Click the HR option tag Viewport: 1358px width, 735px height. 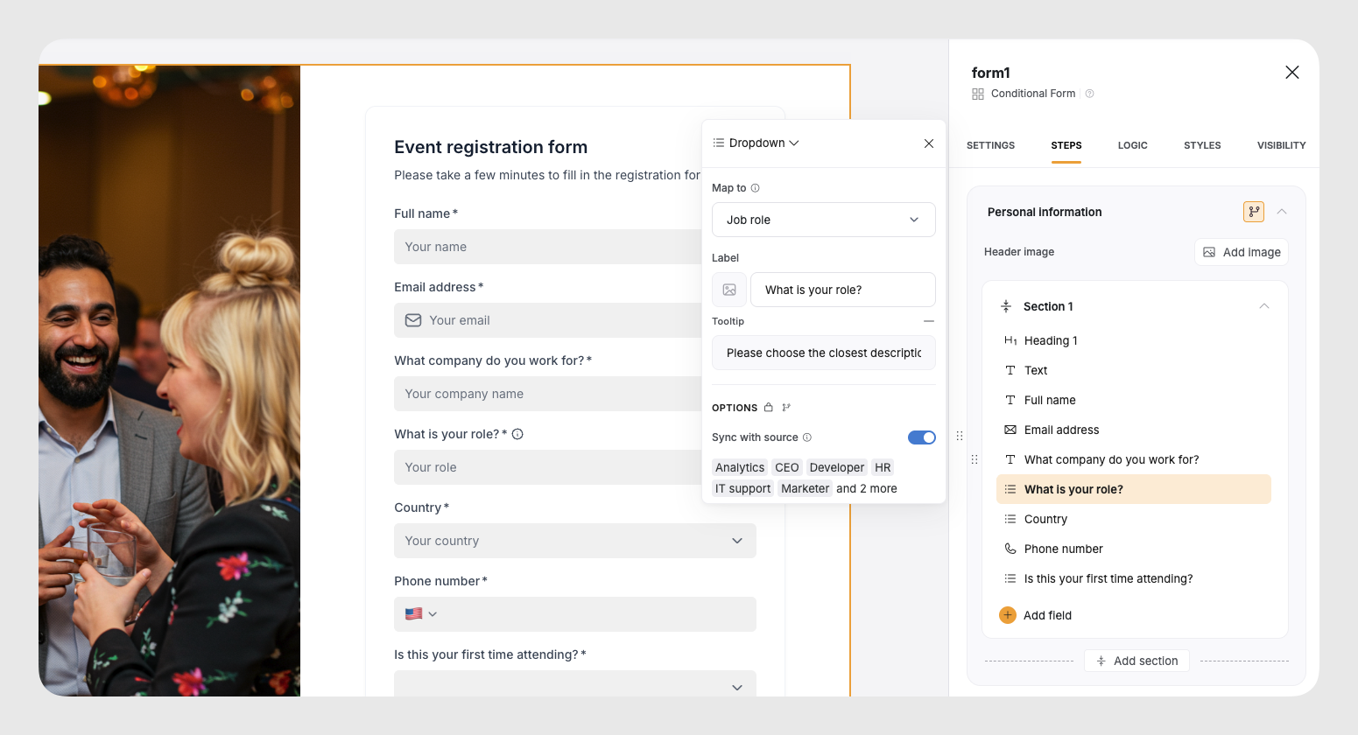[883, 467]
